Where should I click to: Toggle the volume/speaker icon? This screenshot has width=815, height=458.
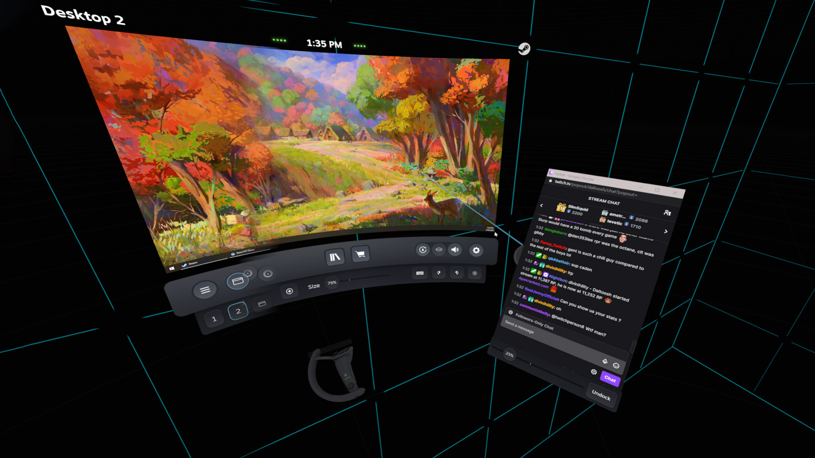point(455,249)
